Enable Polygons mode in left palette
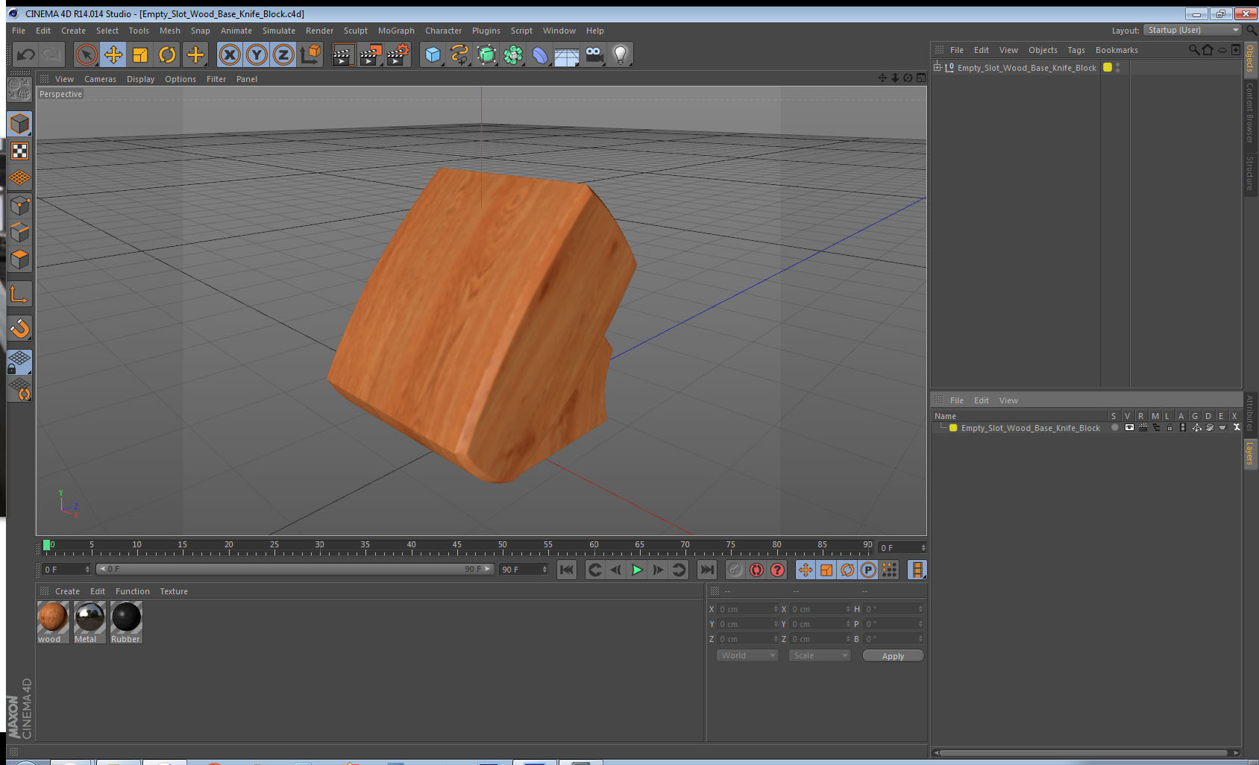Image resolution: width=1259 pixels, height=765 pixels. [x=20, y=259]
